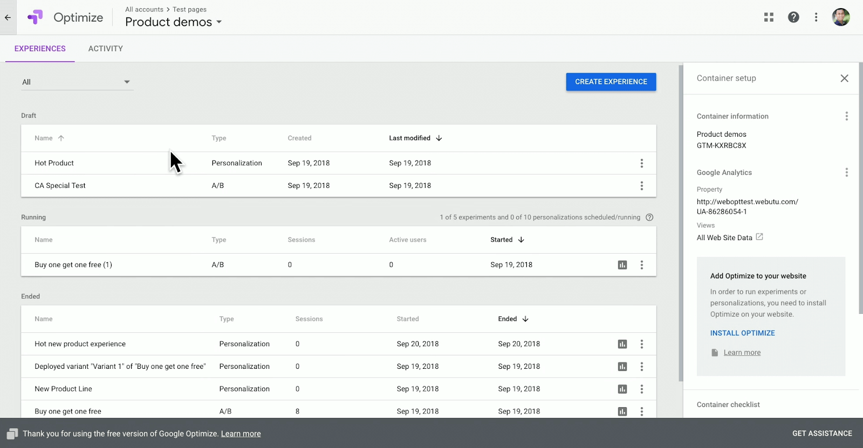Open the Google apps grid icon
This screenshot has width=863, height=448.
tap(769, 17)
